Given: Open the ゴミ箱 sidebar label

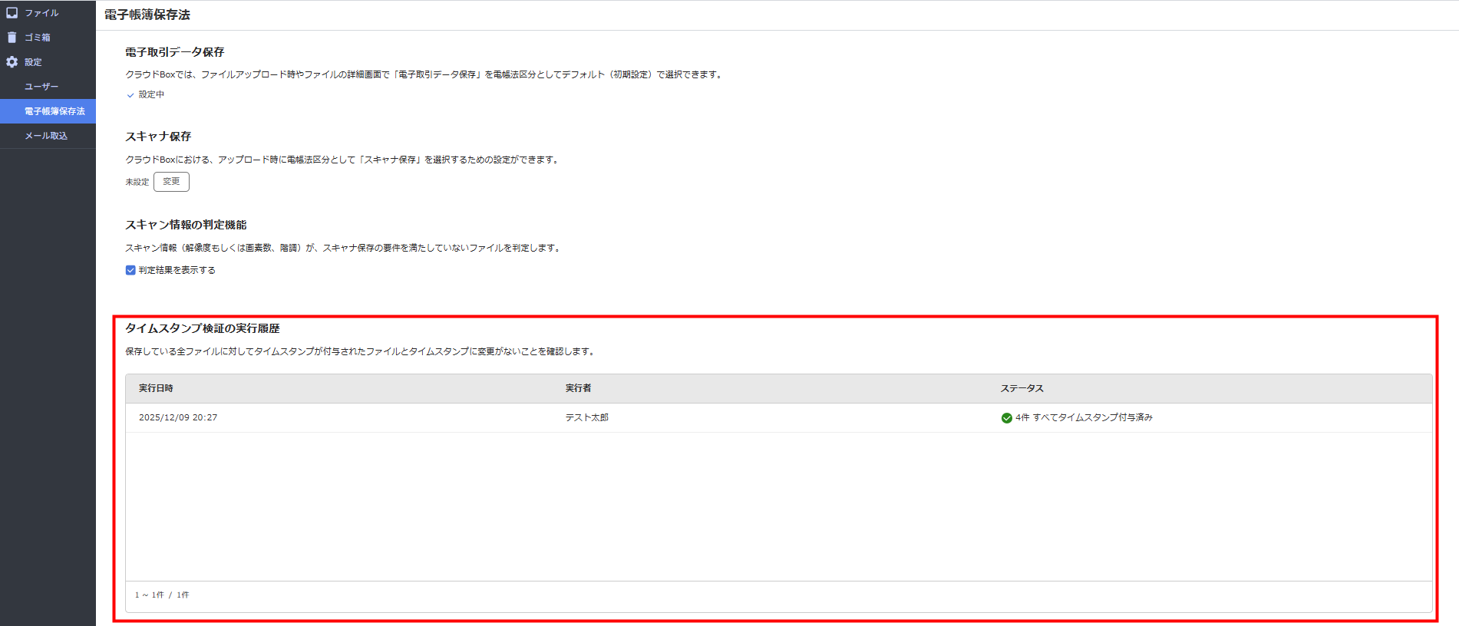Looking at the screenshot, I should [37, 38].
